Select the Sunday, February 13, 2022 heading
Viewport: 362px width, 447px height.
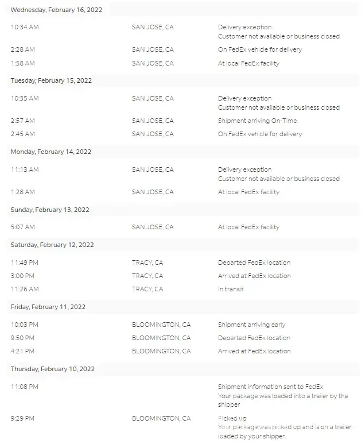[50, 210]
